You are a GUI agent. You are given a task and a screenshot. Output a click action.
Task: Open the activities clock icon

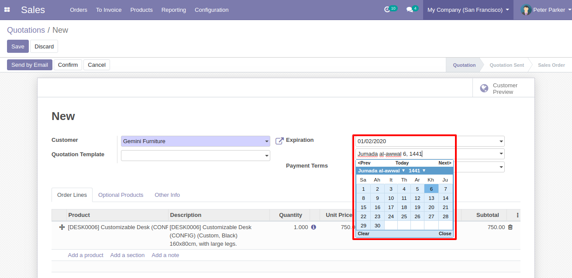coord(387,10)
